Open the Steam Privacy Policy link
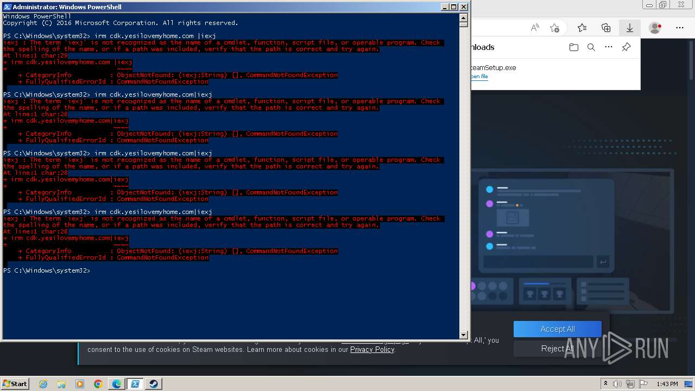The width and height of the screenshot is (695, 391). pyautogui.click(x=372, y=350)
